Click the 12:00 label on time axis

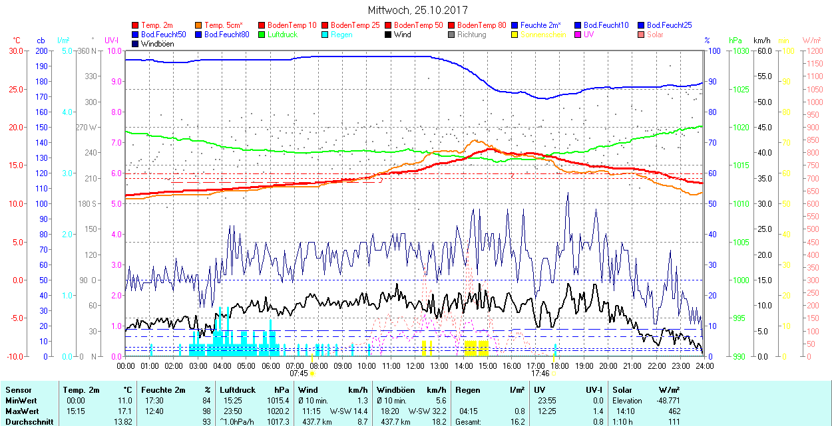[x=415, y=366]
